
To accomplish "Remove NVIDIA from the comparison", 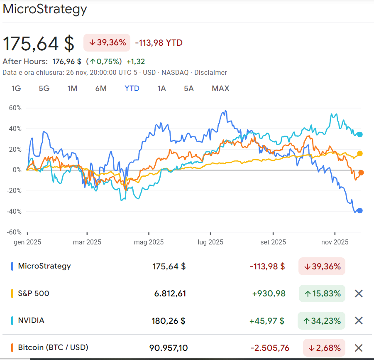I will 359,321.
